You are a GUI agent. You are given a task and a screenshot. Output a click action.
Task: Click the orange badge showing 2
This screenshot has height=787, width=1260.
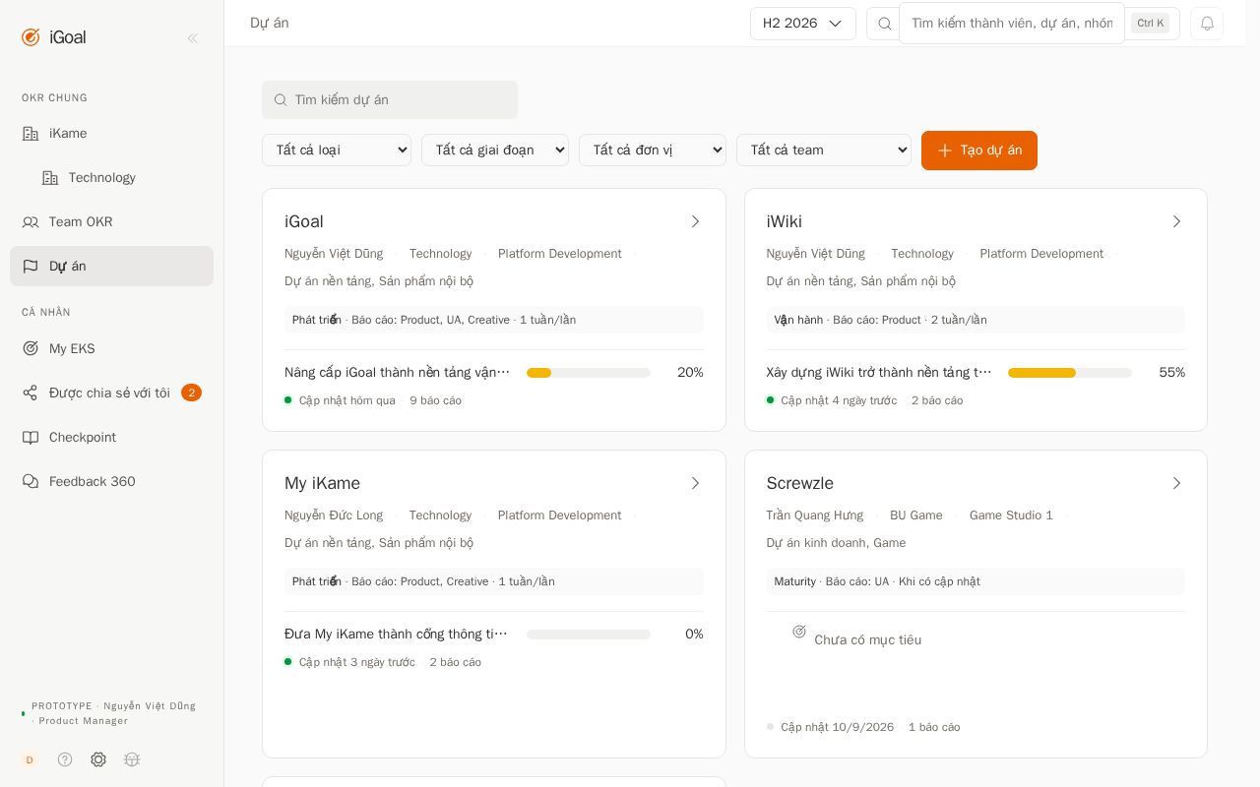point(191,393)
